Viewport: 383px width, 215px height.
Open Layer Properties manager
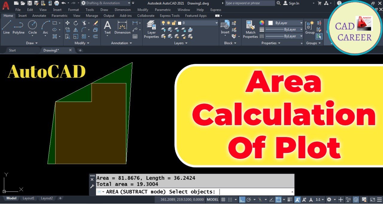(x=151, y=30)
